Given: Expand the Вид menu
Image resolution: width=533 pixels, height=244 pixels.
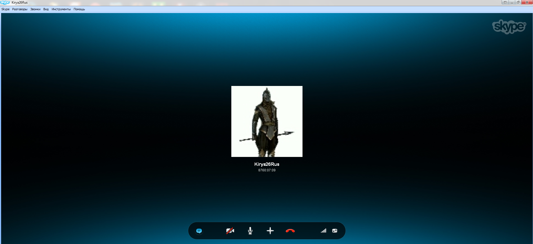Looking at the screenshot, I should tap(46, 9).
